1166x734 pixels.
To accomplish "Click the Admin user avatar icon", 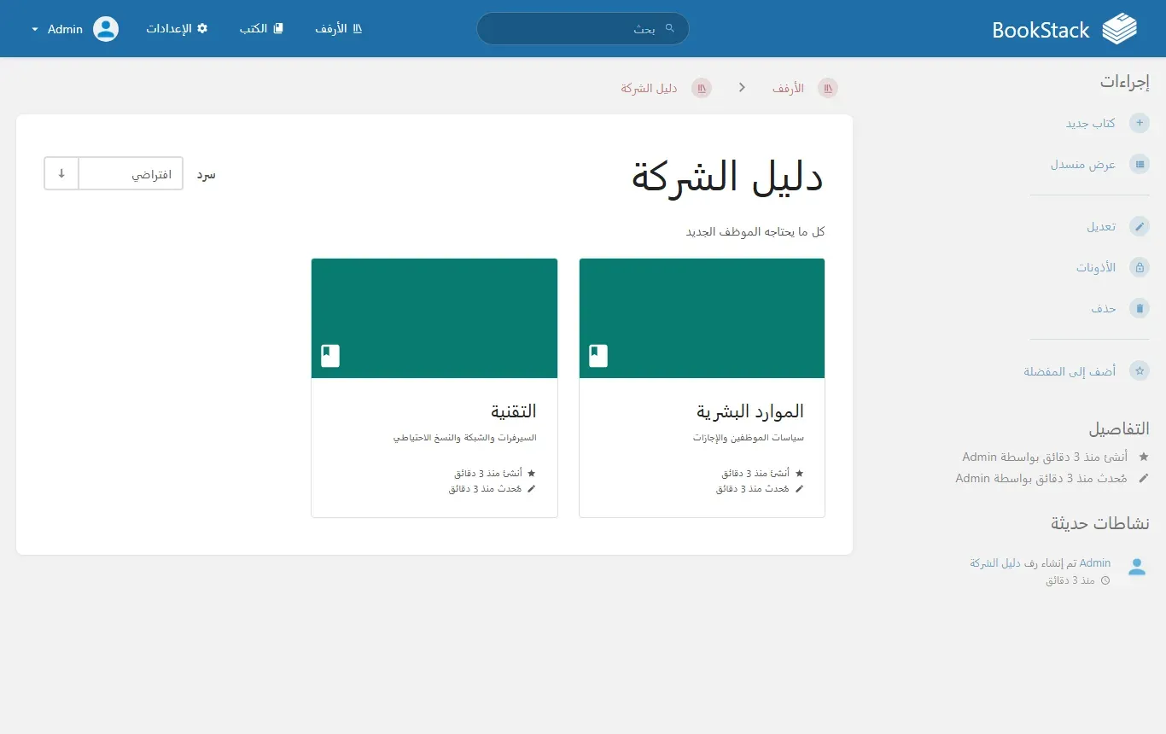I will coord(106,29).
